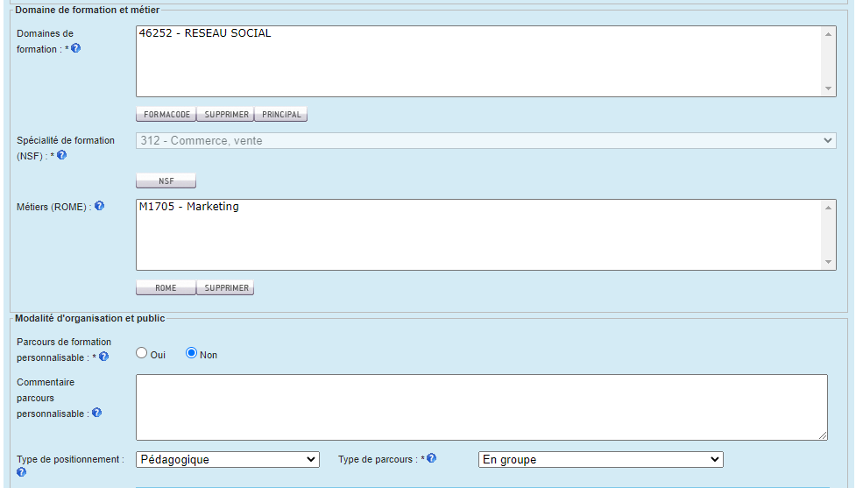Click down arrow of Domaines de formation scrollbar
The image size is (856, 488).
(828, 88)
